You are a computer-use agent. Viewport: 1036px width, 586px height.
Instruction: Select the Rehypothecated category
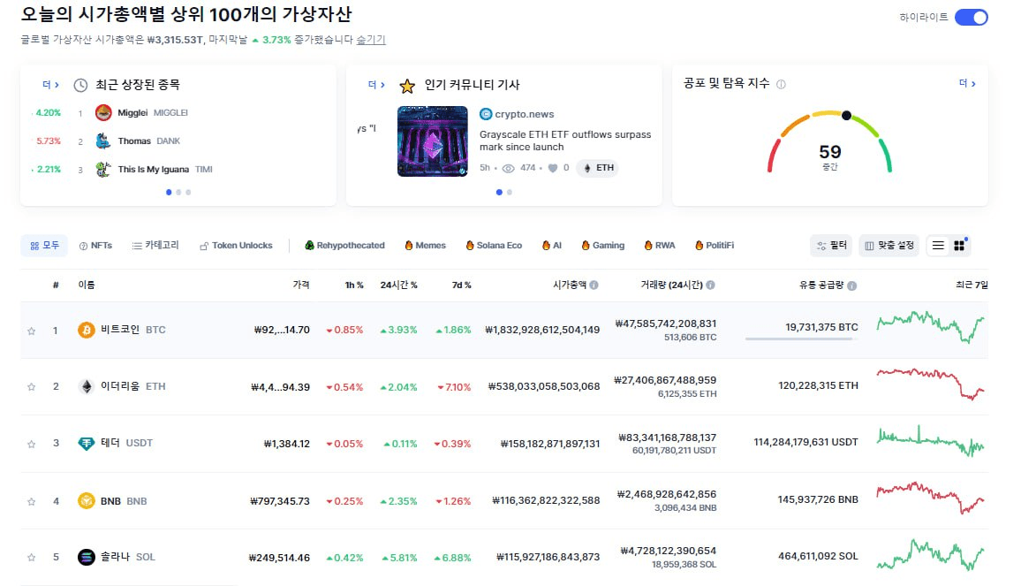(x=344, y=246)
